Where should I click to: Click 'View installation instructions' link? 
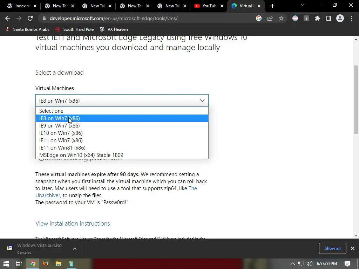(73, 223)
